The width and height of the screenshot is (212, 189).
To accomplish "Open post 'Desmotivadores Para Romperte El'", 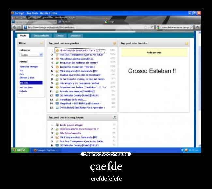I will (x=79, y=129).
